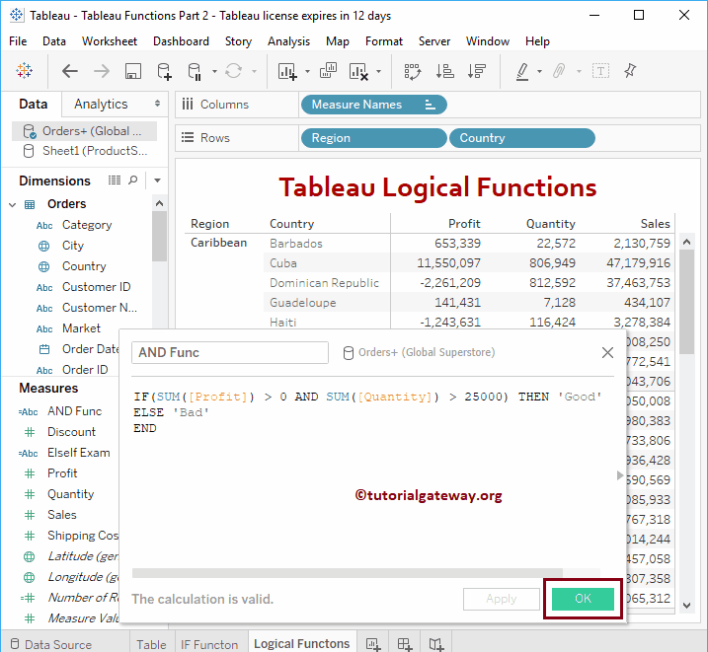Click the Run Update refresh icon

(233, 71)
